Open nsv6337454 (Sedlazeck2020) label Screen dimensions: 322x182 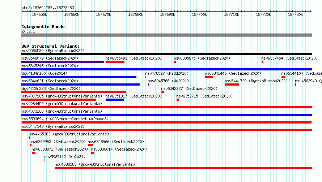pyautogui.click(x=289, y=58)
